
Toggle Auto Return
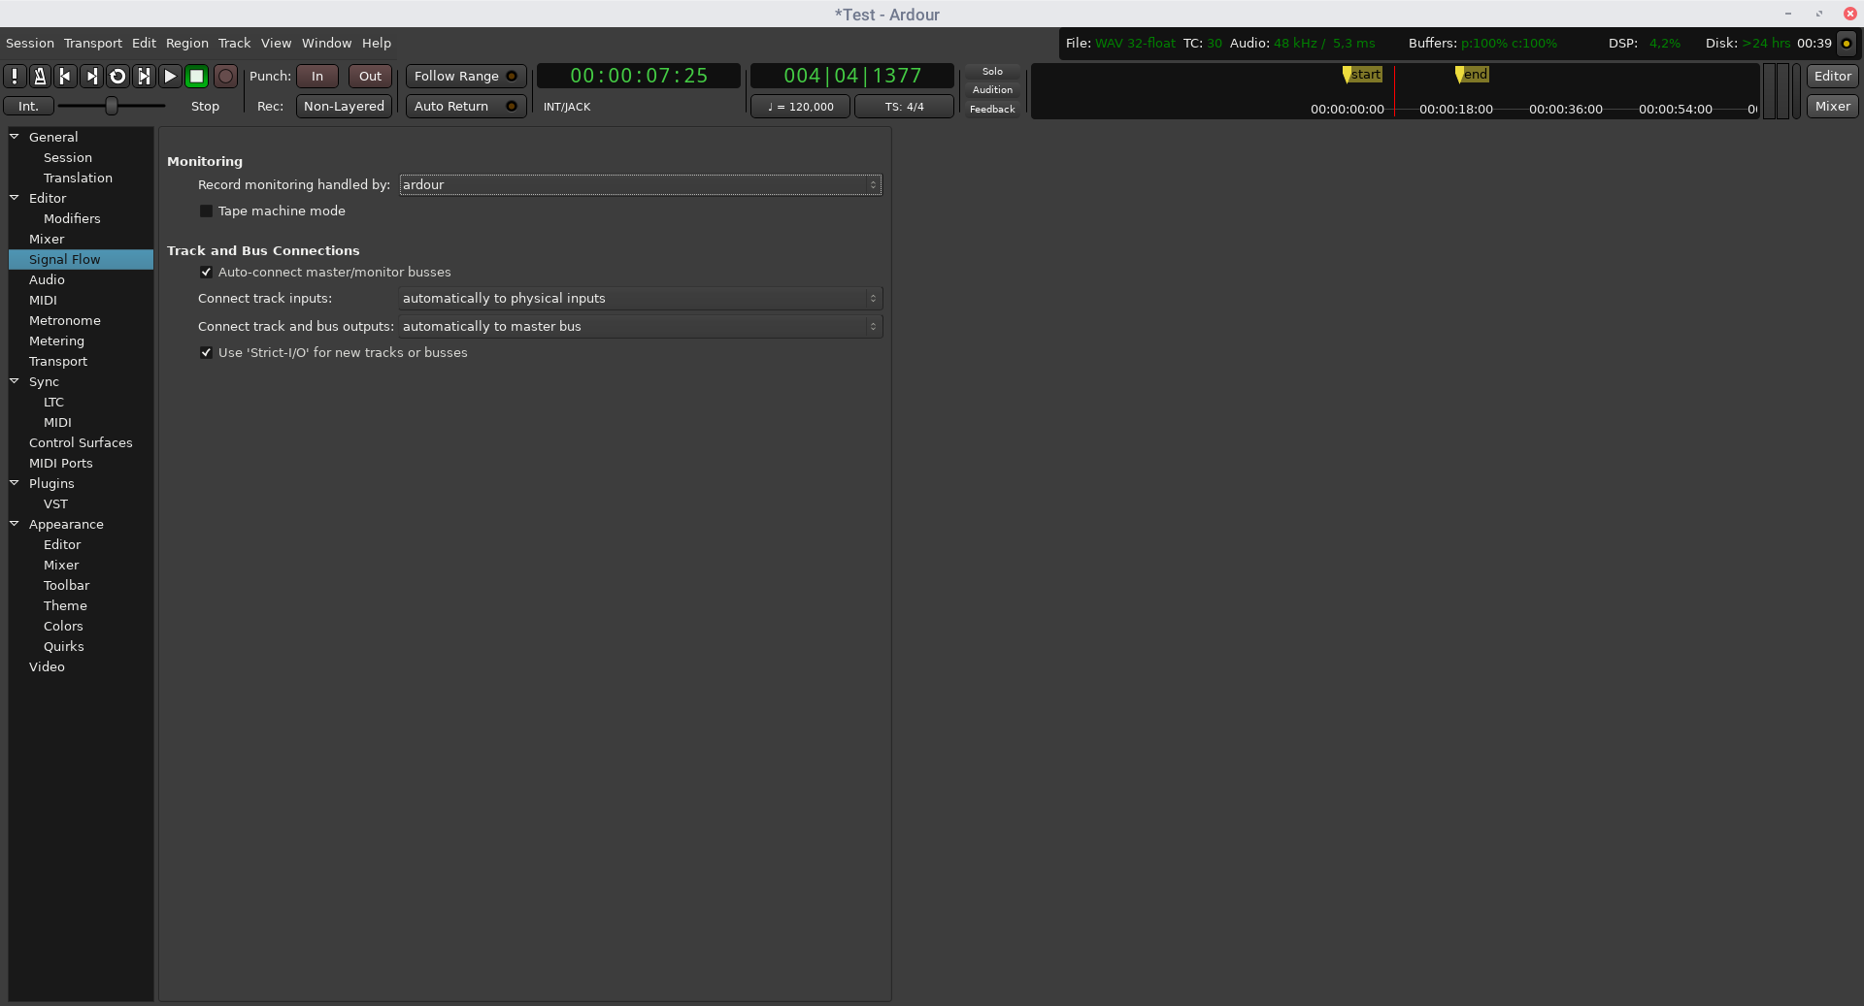pyautogui.click(x=466, y=106)
